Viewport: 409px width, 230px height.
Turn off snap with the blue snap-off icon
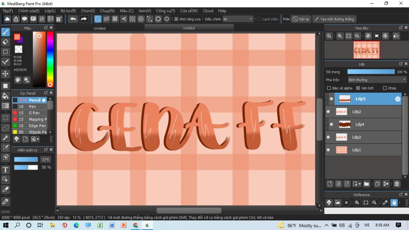97,19
